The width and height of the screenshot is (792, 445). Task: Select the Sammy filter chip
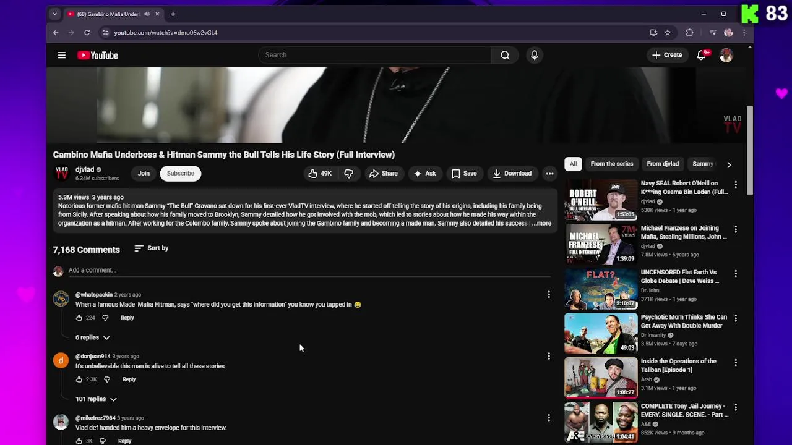click(x=704, y=164)
